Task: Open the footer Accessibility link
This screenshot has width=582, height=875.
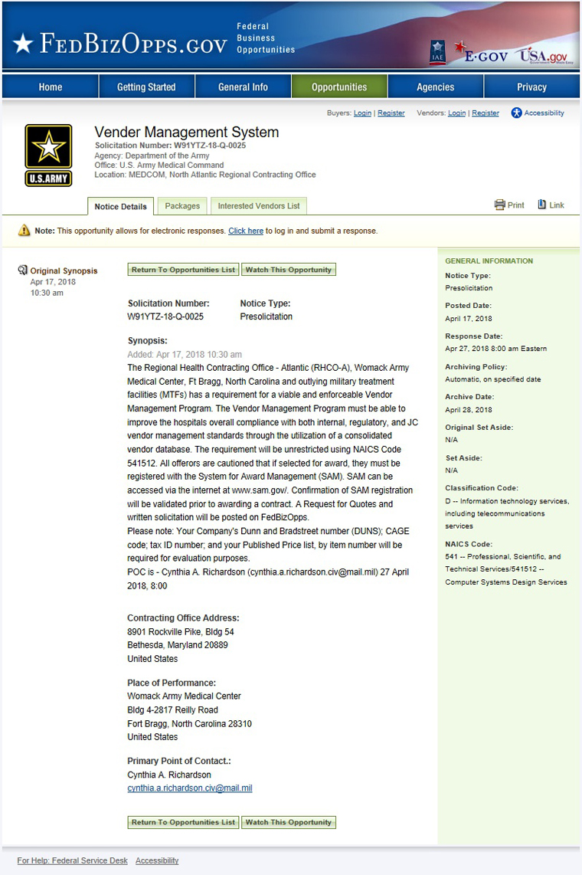Action: pos(157,860)
